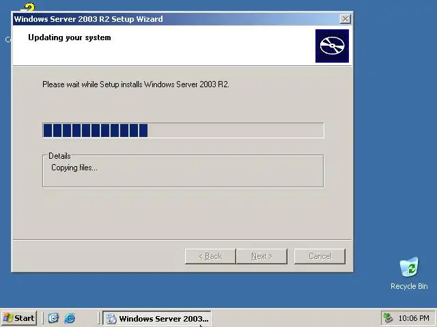Click the setup CD disc icon

332,46
